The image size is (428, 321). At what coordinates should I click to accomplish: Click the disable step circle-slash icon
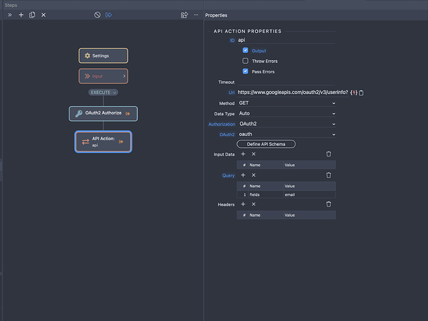pyautogui.click(x=98, y=15)
